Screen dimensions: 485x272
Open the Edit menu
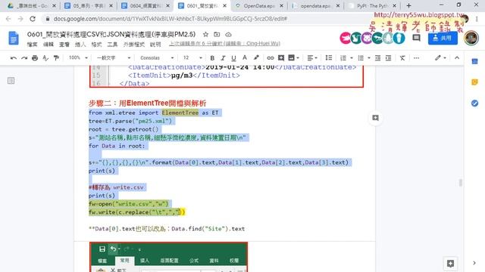pyautogui.click(x=48, y=45)
